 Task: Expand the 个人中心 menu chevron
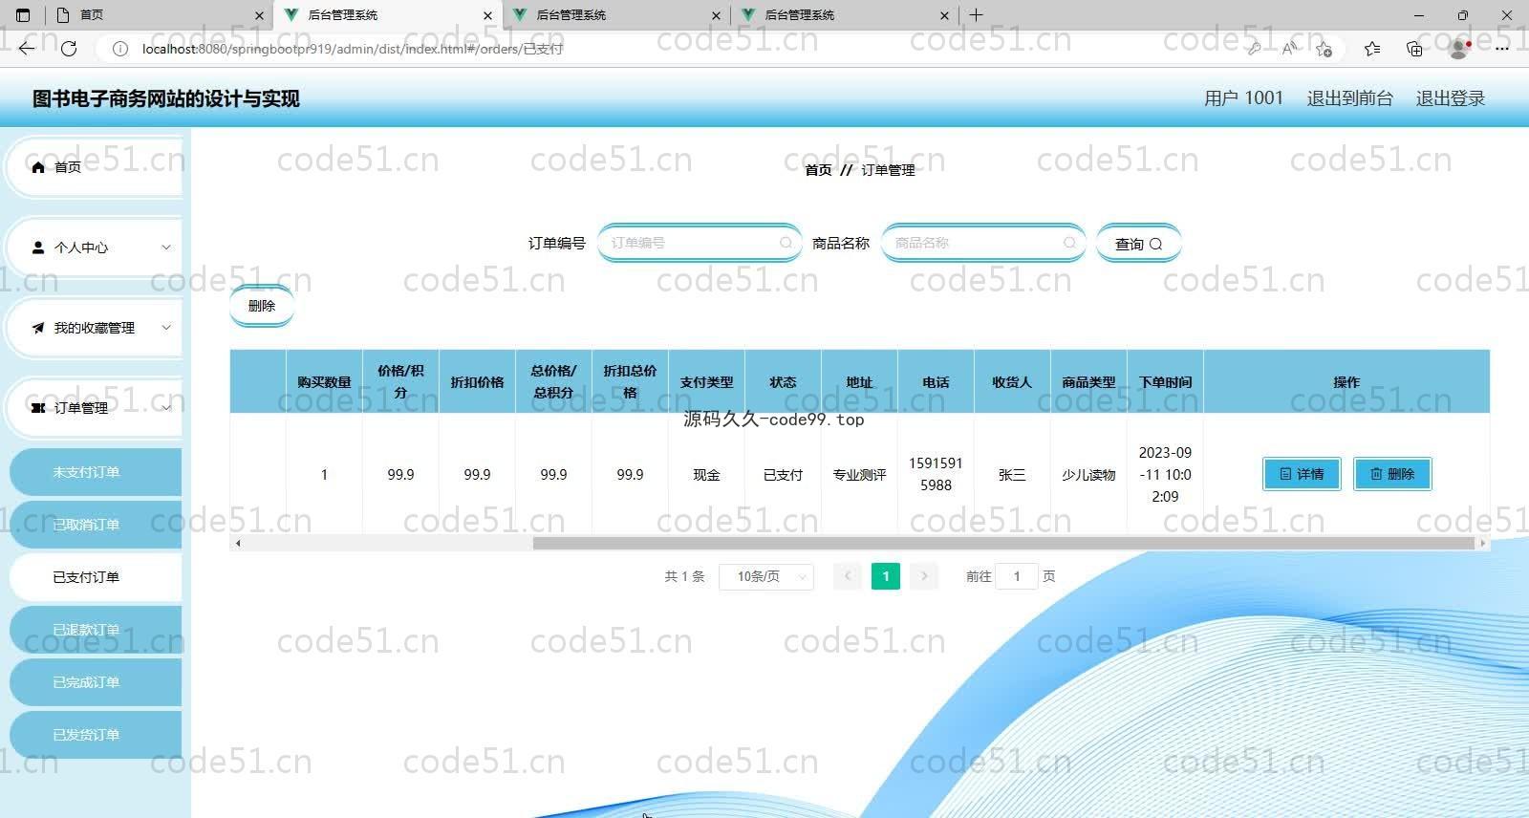coord(166,248)
